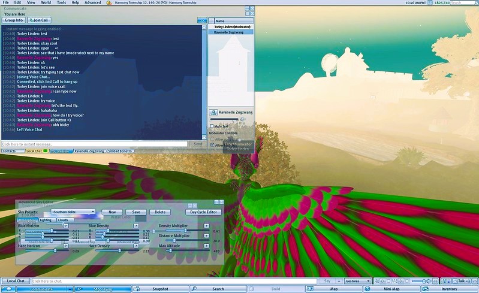Click Save sky preset button
The width and height of the screenshot is (479, 293).
pos(136,212)
